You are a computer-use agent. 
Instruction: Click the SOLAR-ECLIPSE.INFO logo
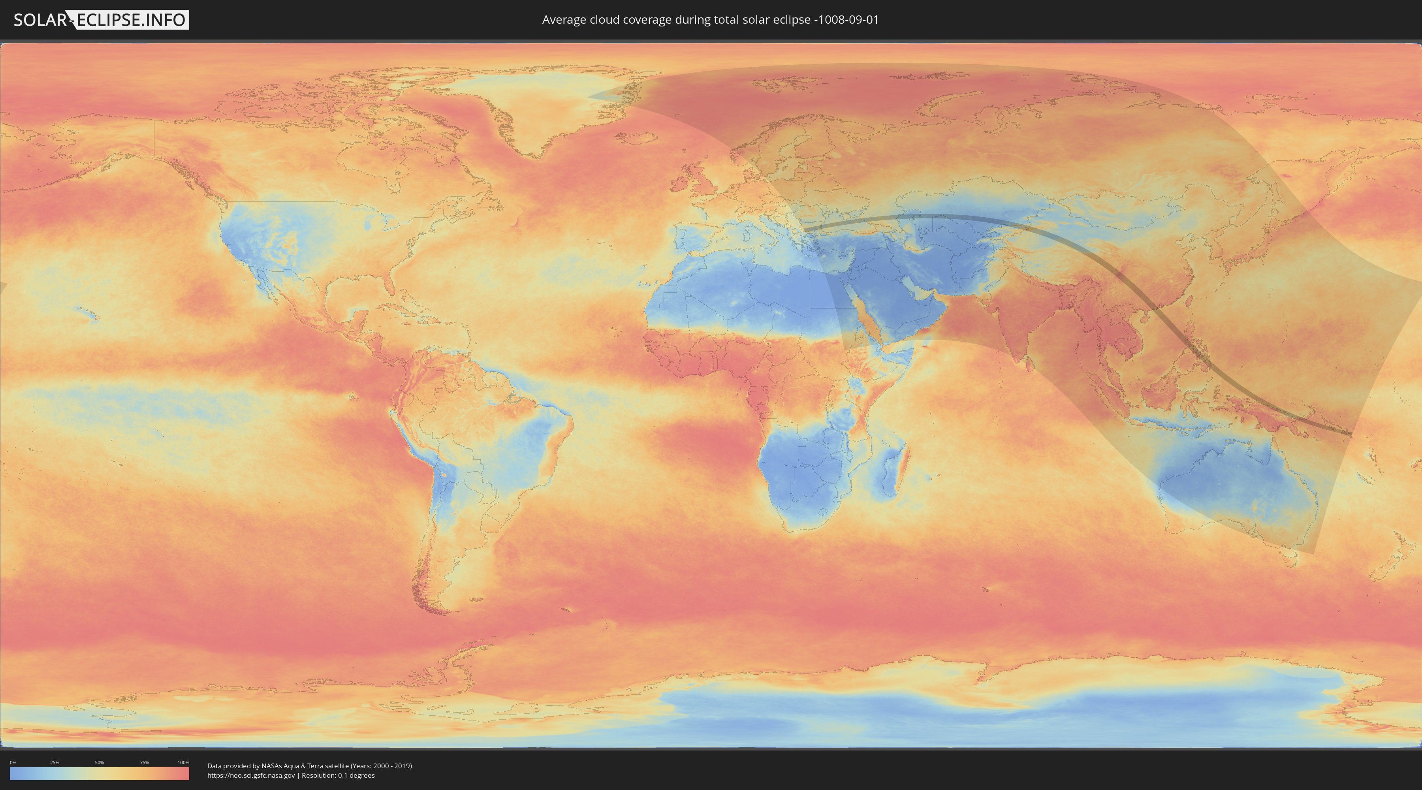pos(101,20)
